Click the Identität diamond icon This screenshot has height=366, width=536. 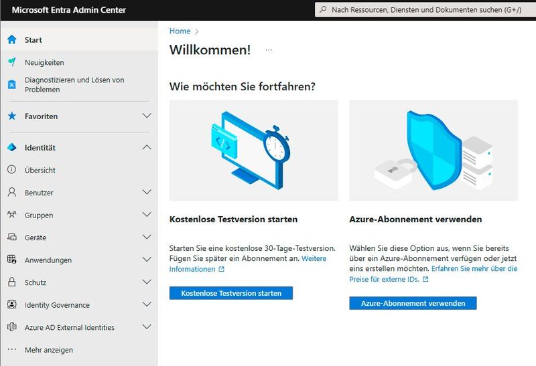pyautogui.click(x=11, y=147)
